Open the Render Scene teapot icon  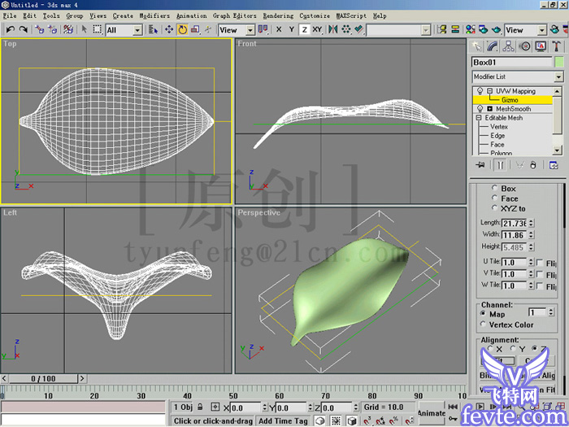point(484,29)
